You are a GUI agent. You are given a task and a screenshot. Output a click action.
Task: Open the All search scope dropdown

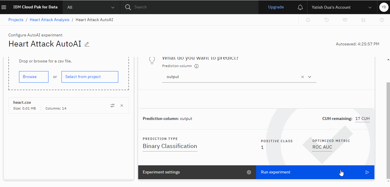(x=91, y=7)
